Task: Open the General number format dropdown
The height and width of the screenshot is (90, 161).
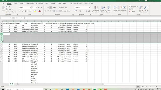Action: (89, 8)
